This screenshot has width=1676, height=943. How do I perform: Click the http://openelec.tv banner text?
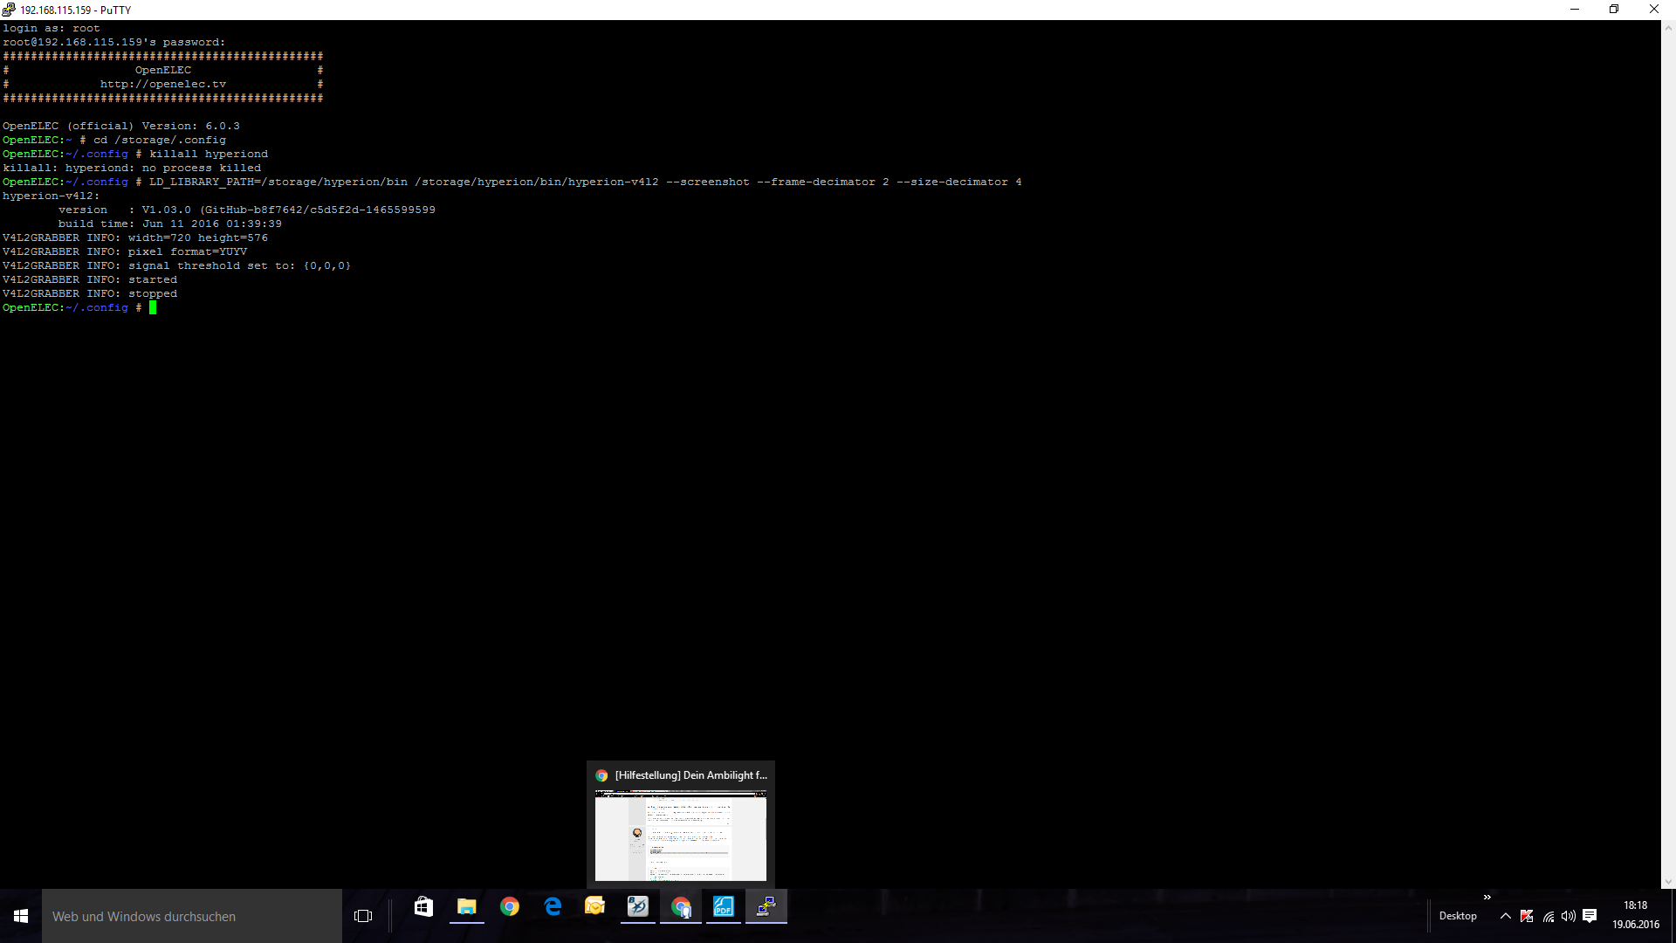tap(163, 85)
